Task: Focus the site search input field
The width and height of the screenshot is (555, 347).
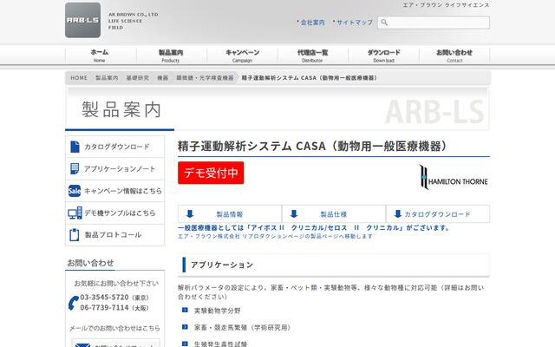Action: point(434,23)
